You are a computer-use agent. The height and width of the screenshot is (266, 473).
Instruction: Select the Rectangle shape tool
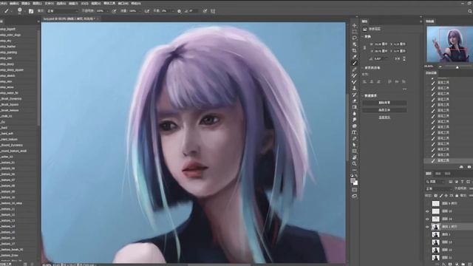(x=355, y=151)
